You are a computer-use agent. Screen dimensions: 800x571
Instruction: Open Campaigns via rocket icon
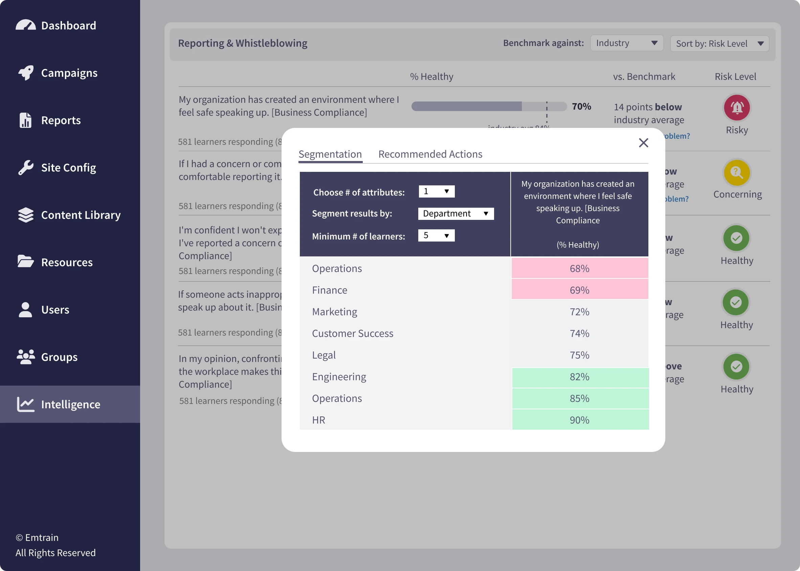pyautogui.click(x=26, y=73)
